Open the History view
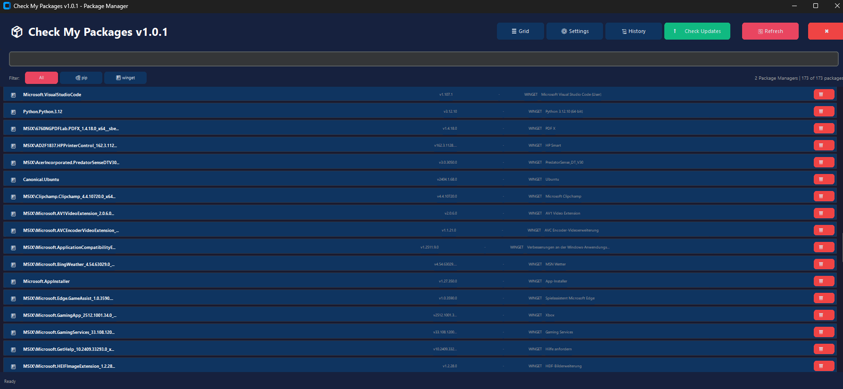This screenshot has width=843, height=389. (x=634, y=31)
